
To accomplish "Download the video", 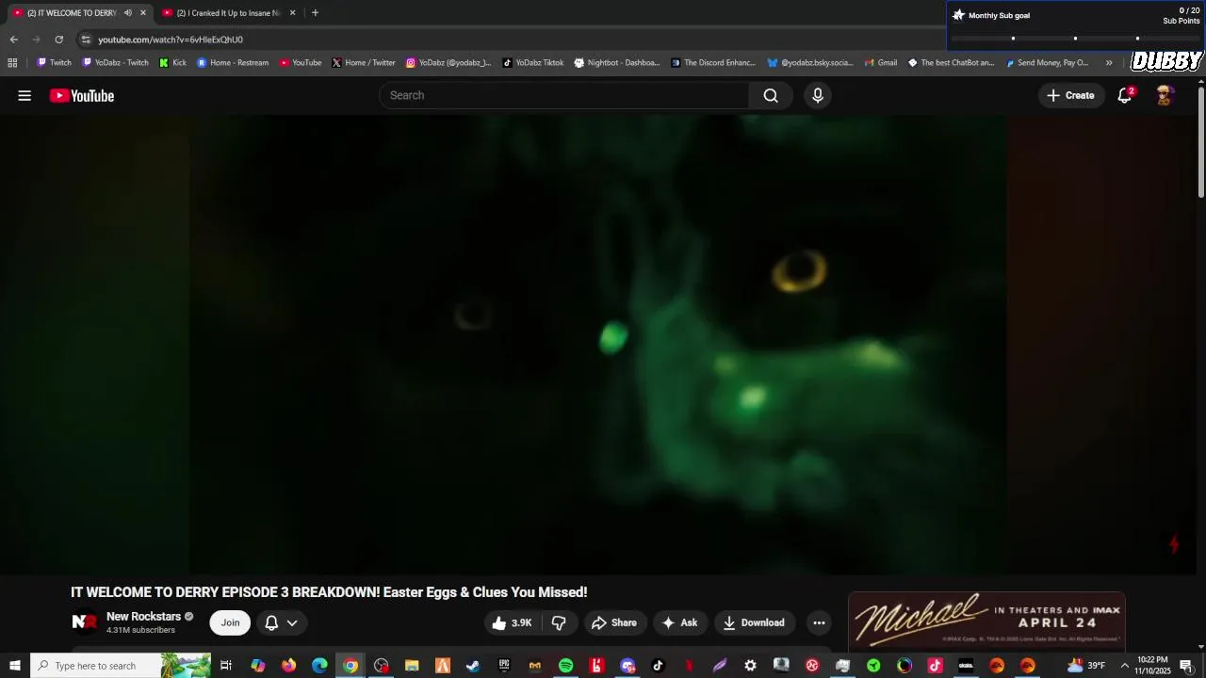I will [x=754, y=622].
